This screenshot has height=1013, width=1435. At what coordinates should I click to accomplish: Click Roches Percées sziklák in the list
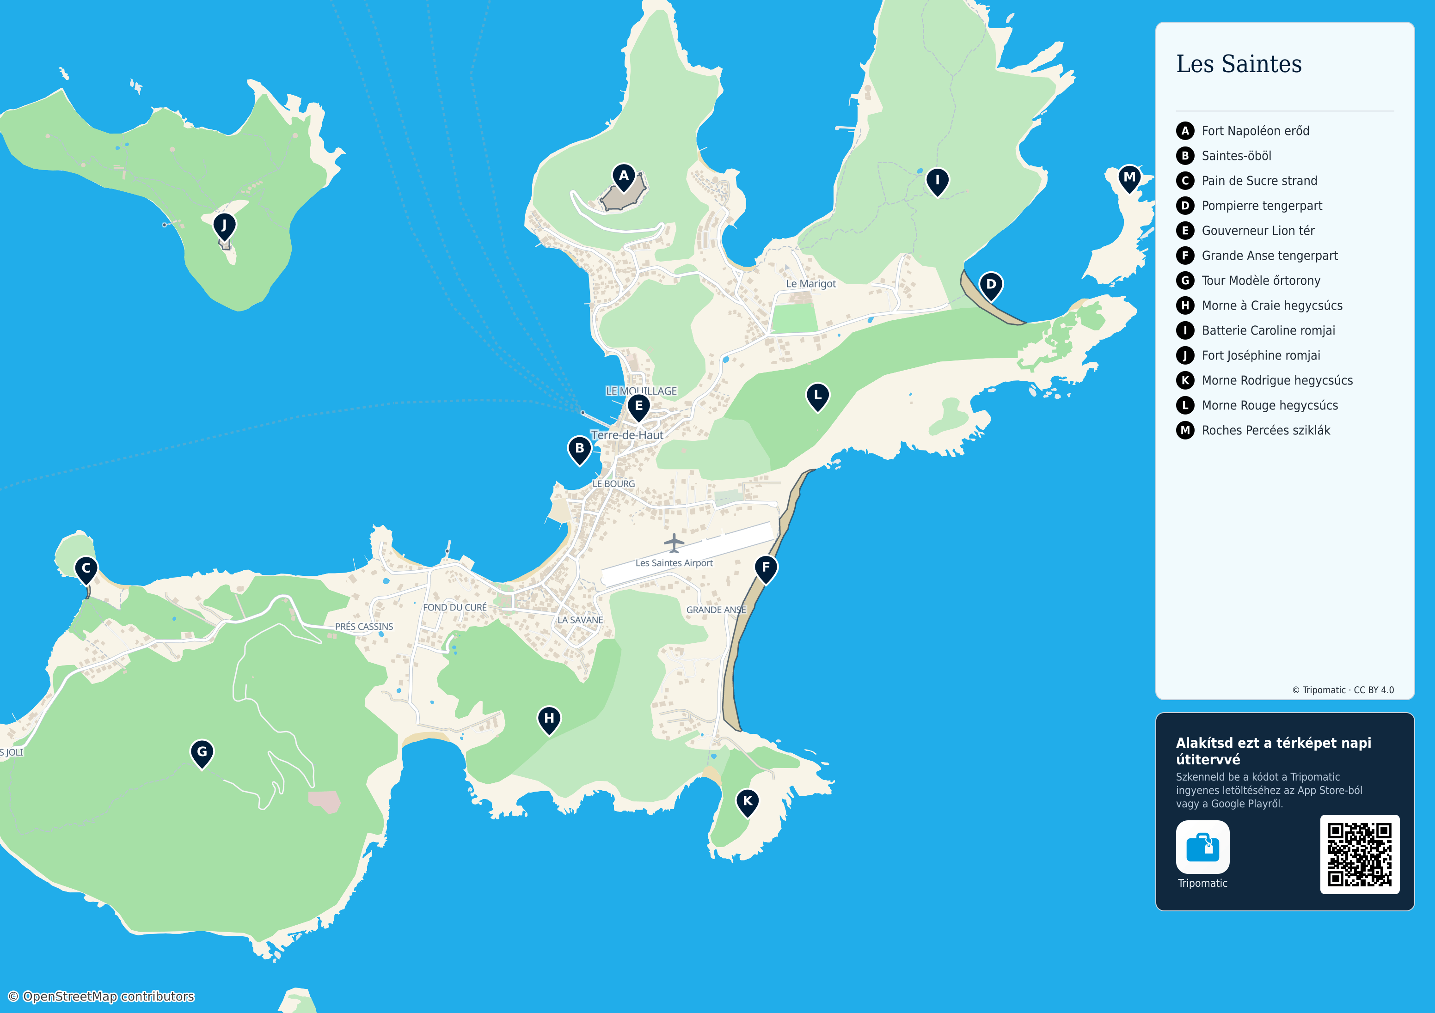[x=1266, y=430]
